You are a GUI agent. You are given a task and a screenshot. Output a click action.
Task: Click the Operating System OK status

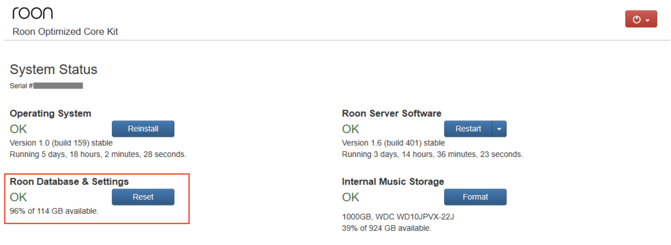[18, 129]
